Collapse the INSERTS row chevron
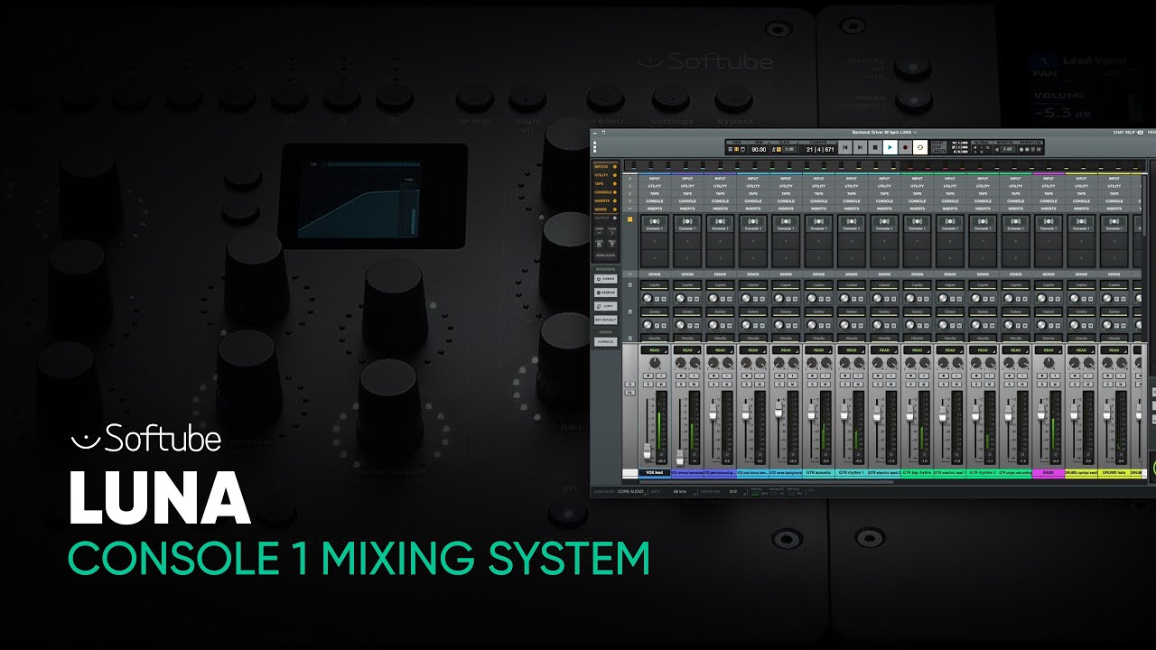Screen dimensions: 1156x650 (x=629, y=209)
